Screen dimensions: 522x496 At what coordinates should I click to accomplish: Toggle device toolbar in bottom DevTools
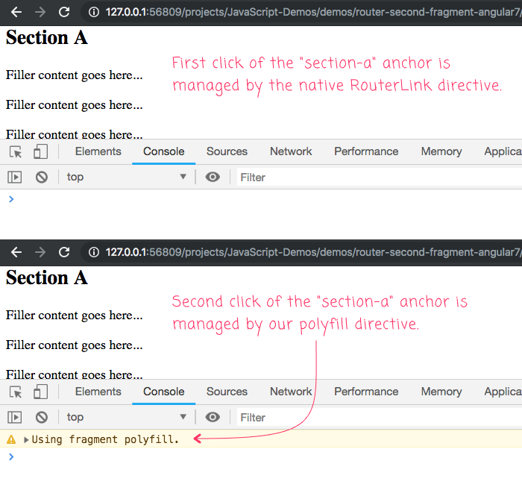click(x=40, y=392)
